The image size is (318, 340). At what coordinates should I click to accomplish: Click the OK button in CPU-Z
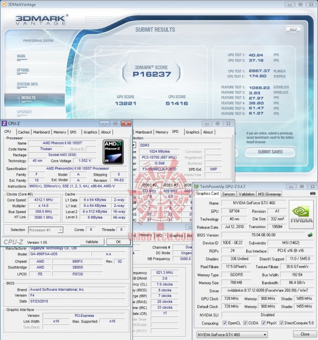tap(118, 242)
